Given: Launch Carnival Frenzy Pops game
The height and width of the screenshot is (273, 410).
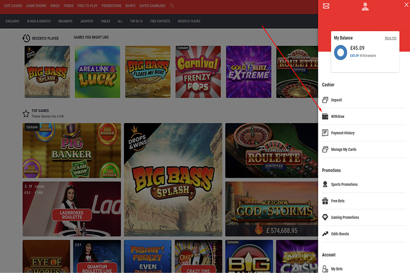Looking at the screenshot, I should 198,72.
